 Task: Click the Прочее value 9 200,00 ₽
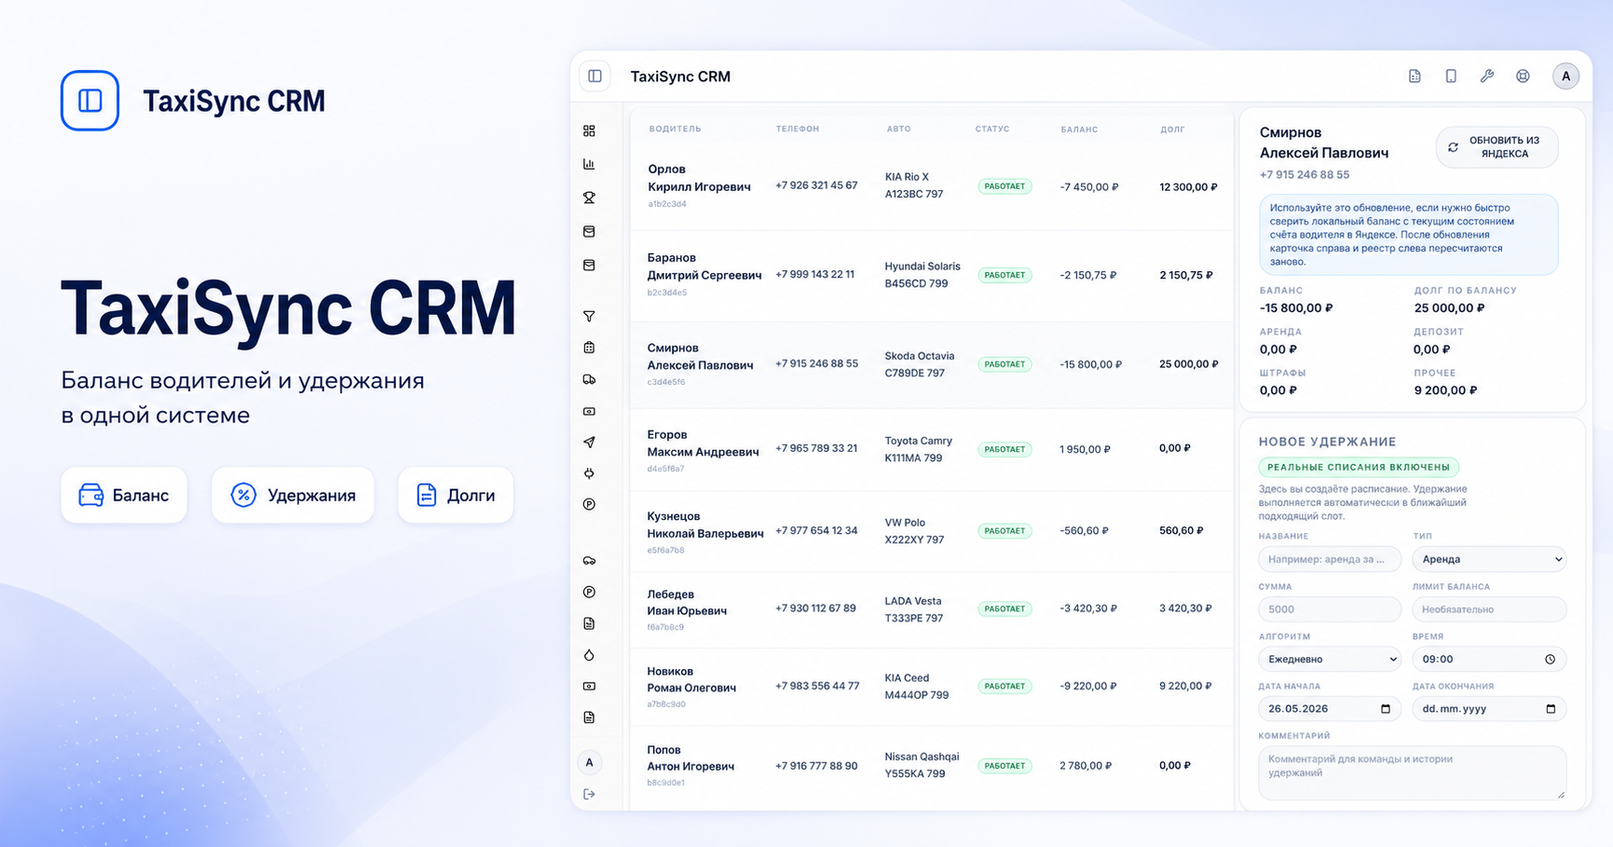click(x=1445, y=390)
